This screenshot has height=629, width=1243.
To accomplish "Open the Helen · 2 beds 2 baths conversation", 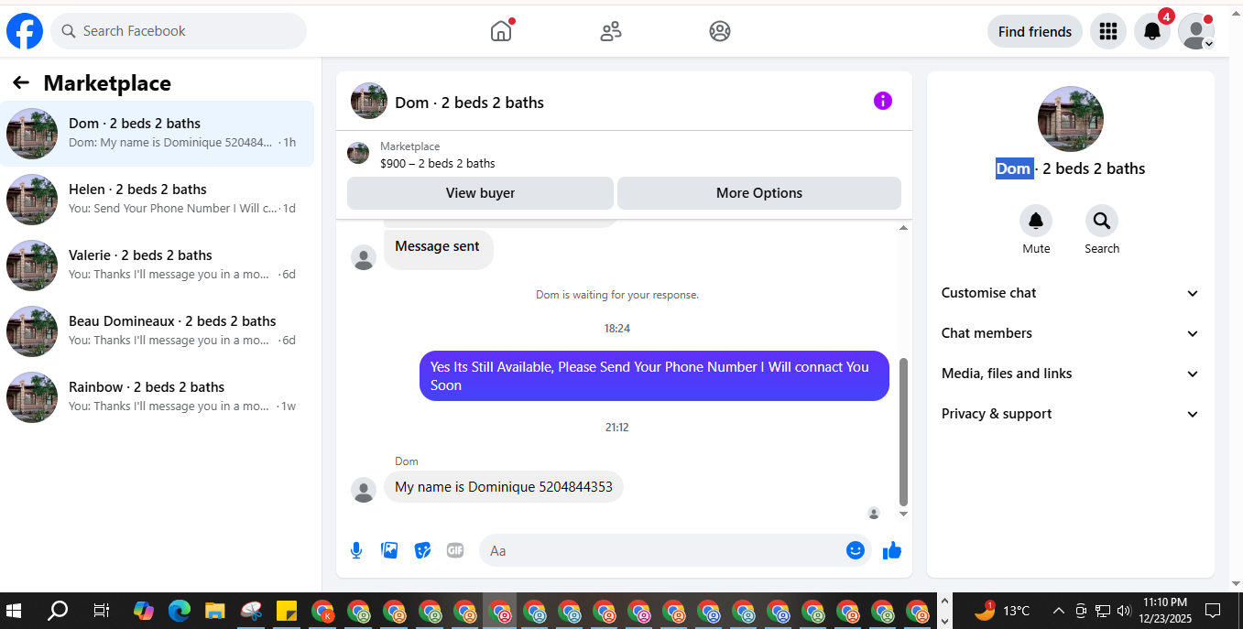I will tap(157, 200).
